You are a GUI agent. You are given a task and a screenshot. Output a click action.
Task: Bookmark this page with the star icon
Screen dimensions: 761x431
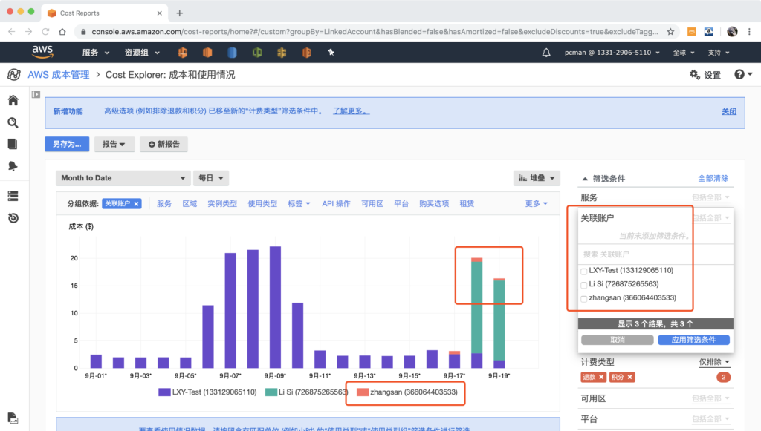[671, 31]
